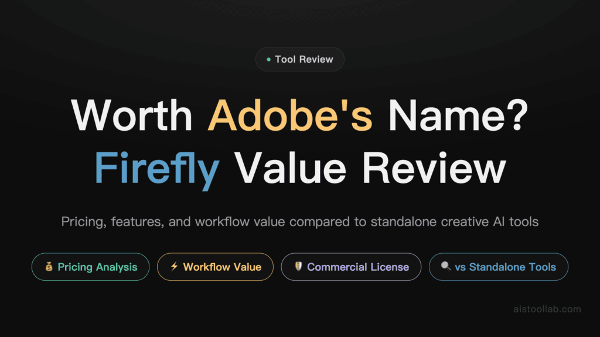Click the lightning bolt icon

175,266
